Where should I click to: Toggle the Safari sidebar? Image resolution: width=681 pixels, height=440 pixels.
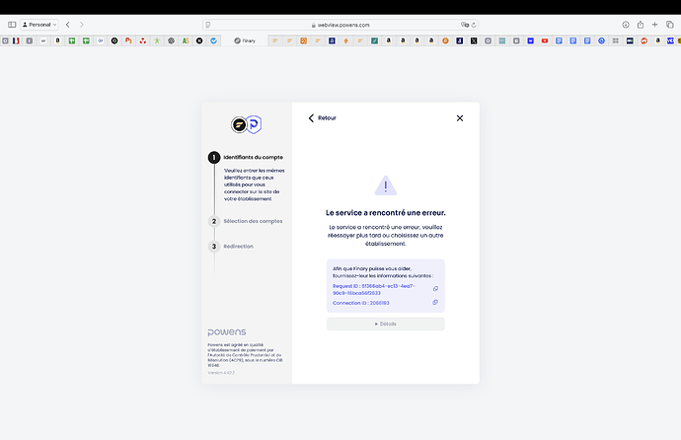tap(12, 25)
